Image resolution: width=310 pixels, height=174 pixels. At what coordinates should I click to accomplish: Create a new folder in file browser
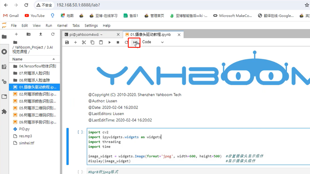coord(29,34)
